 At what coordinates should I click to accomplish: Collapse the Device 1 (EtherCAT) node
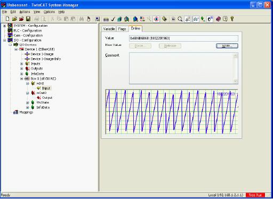16,49
